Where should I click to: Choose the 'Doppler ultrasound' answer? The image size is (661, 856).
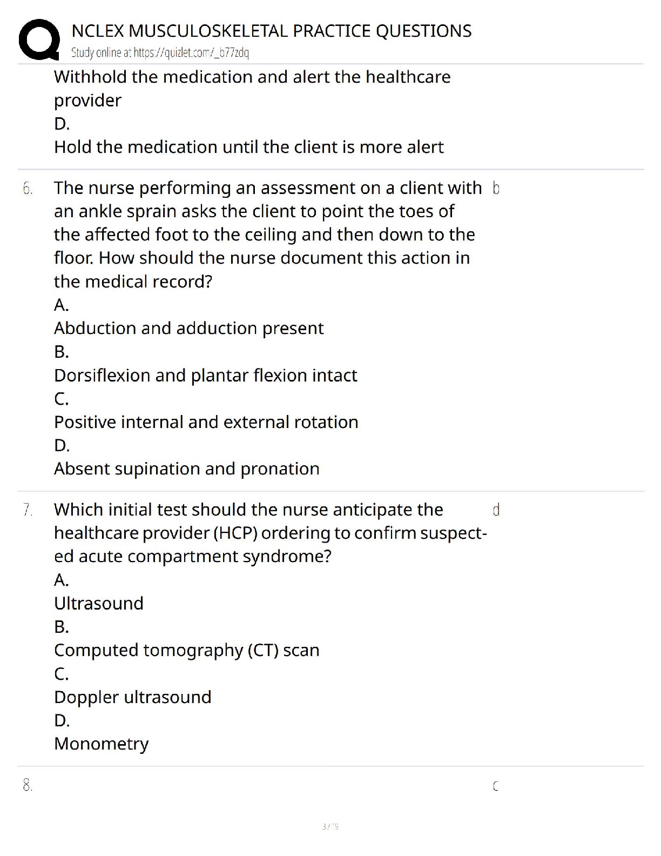pyautogui.click(x=132, y=697)
